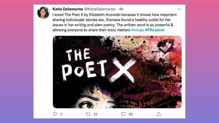This screenshot has height=123, width=219.
Task: Click the 4h tweet timestamp
Action: (121, 9)
